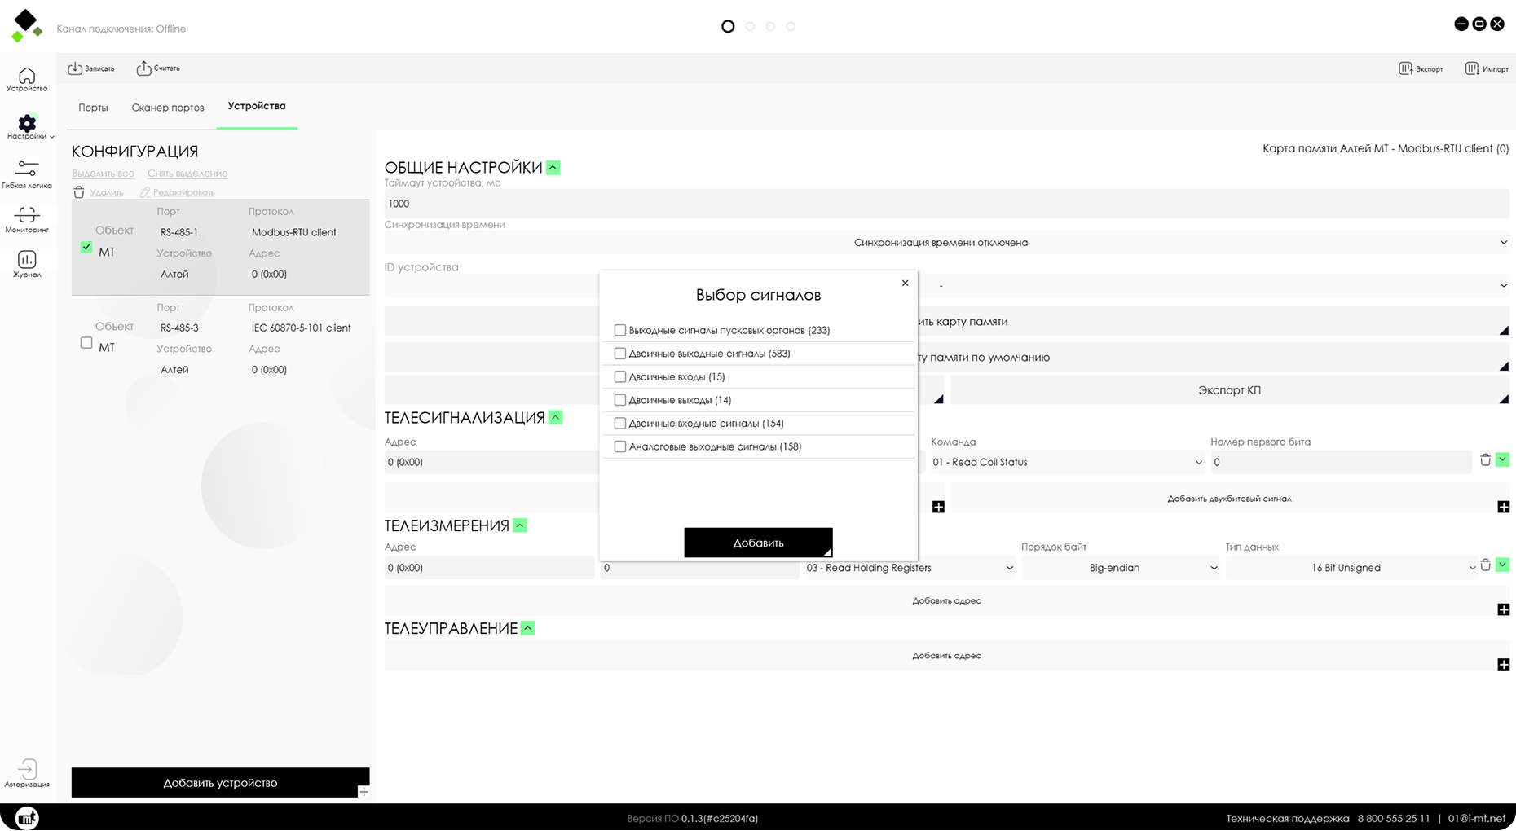Switch to the Сканер портов tab
Image resolution: width=1516 pixels, height=831 pixels.
168,108
